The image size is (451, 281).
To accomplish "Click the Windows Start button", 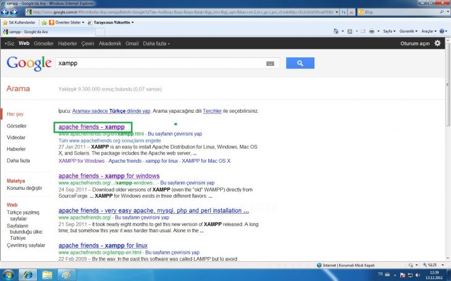I will [x=7, y=274].
